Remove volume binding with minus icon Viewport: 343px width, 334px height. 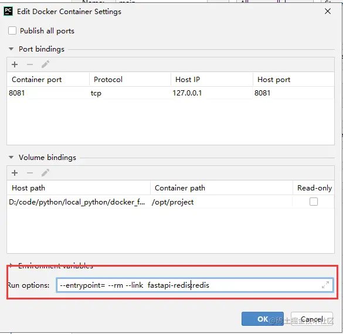[30, 173]
